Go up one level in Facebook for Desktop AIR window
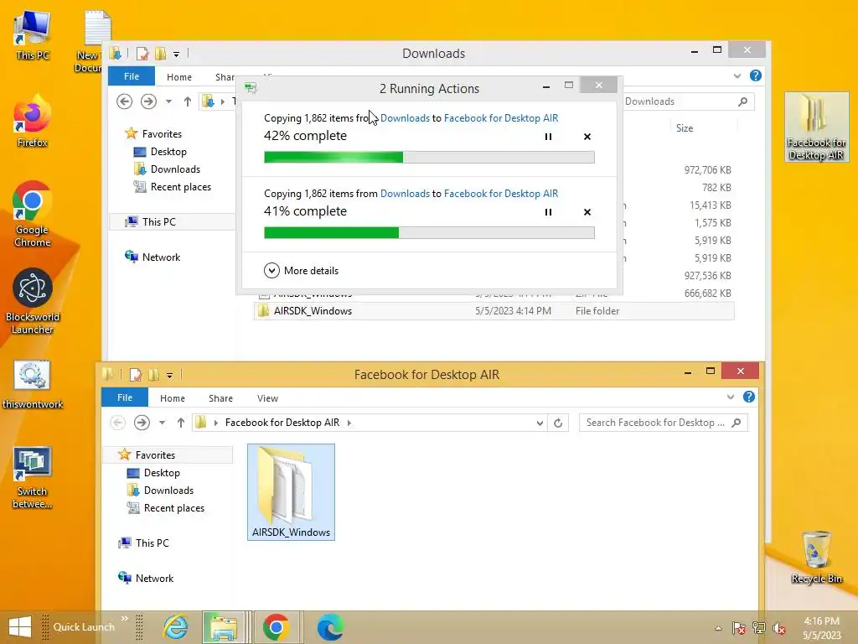Viewport: 858px width, 644px height. (x=181, y=423)
